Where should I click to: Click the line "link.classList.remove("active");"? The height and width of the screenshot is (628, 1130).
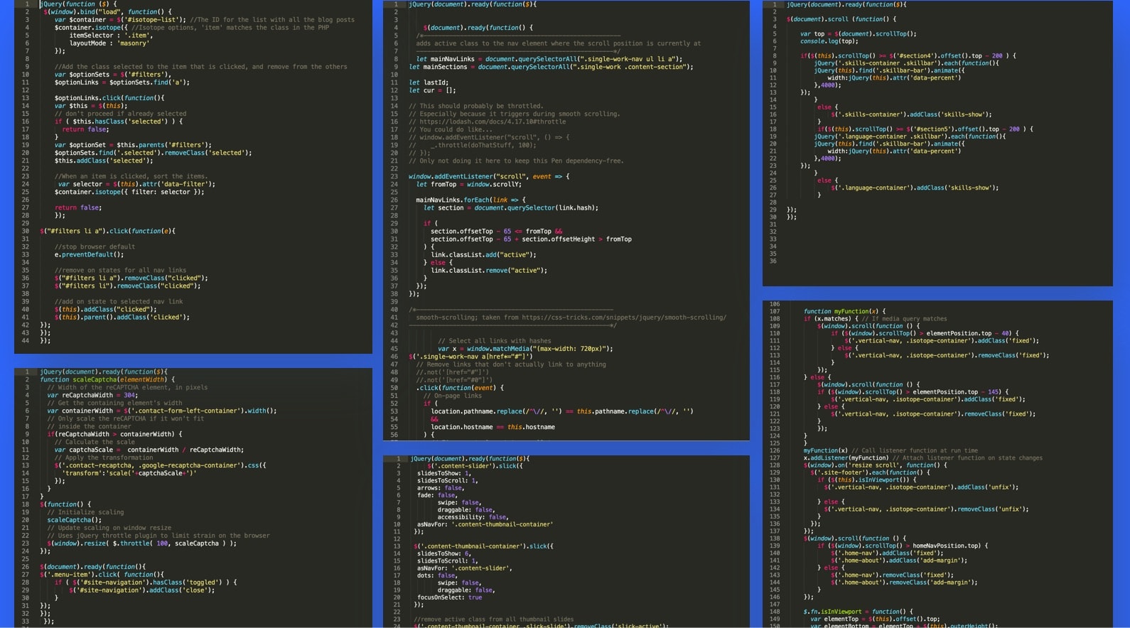(489, 270)
